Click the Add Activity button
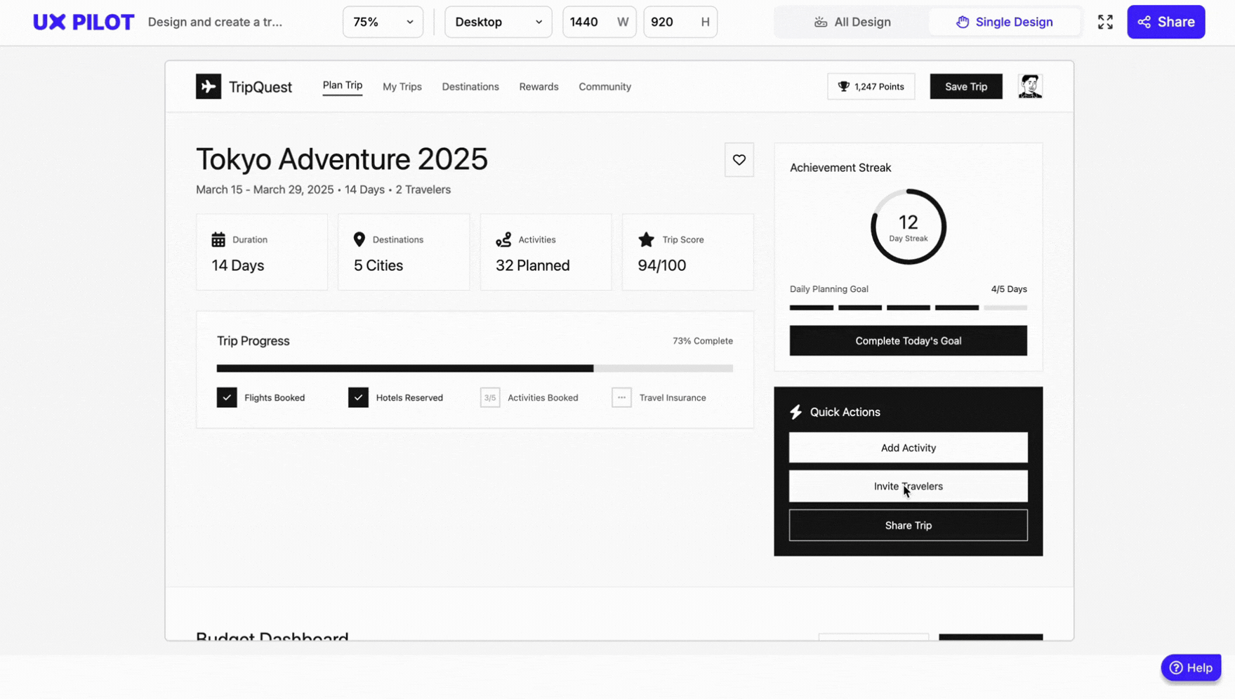Viewport: 1235px width, 699px height. click(x=908, y=448)
